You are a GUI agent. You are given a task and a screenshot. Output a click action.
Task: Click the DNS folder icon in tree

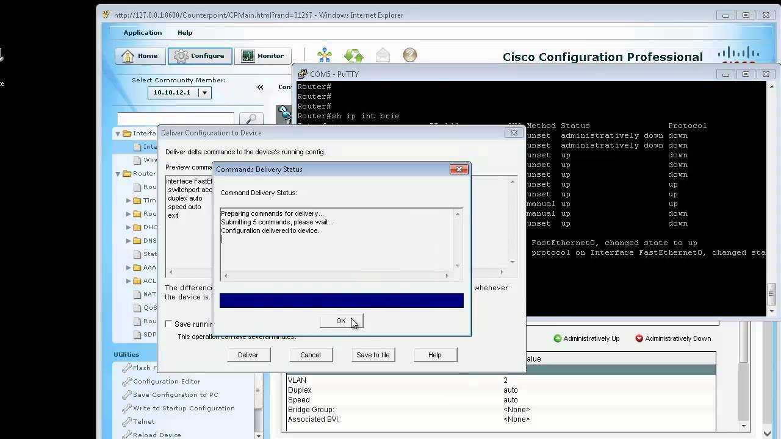137,241
